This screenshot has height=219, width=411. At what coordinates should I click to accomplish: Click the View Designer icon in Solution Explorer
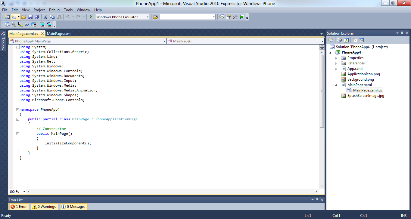pyautogui.click(x=362, y=40)
